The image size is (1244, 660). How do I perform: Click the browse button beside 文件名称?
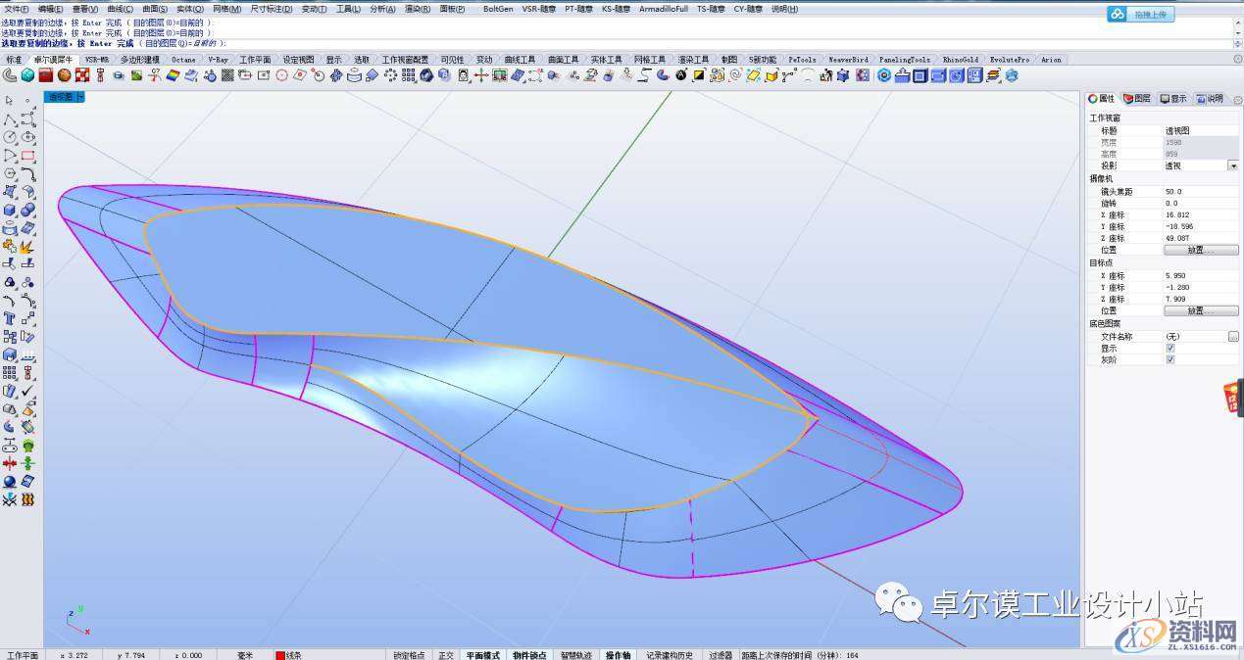coord(1232,336)
